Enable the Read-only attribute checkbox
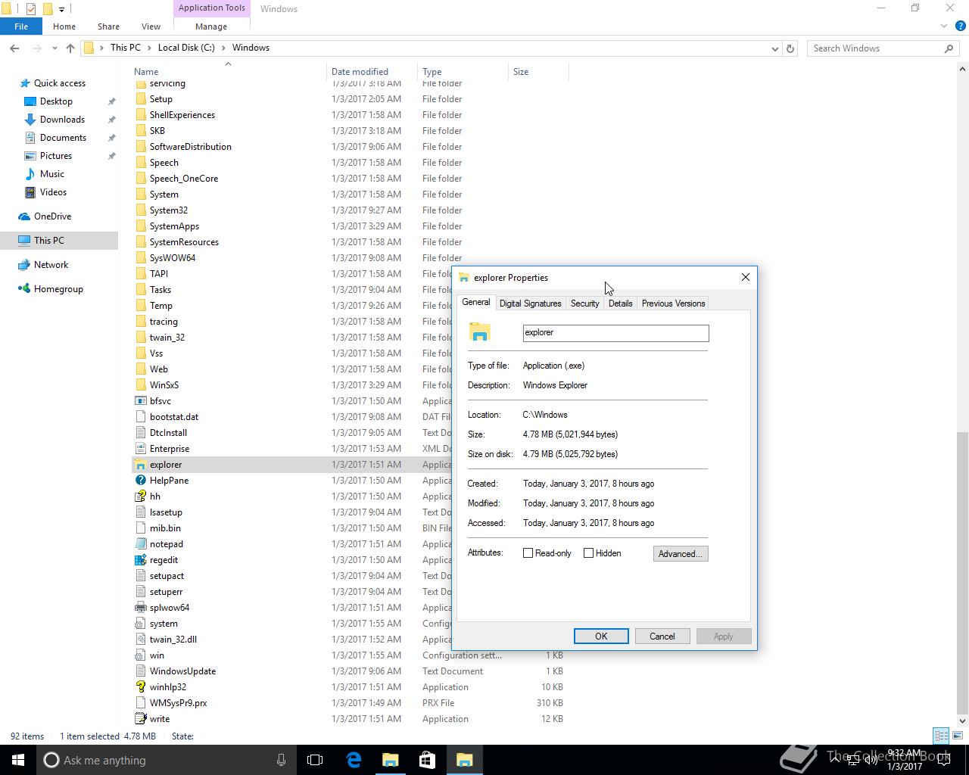 click(x=528, y=553)
